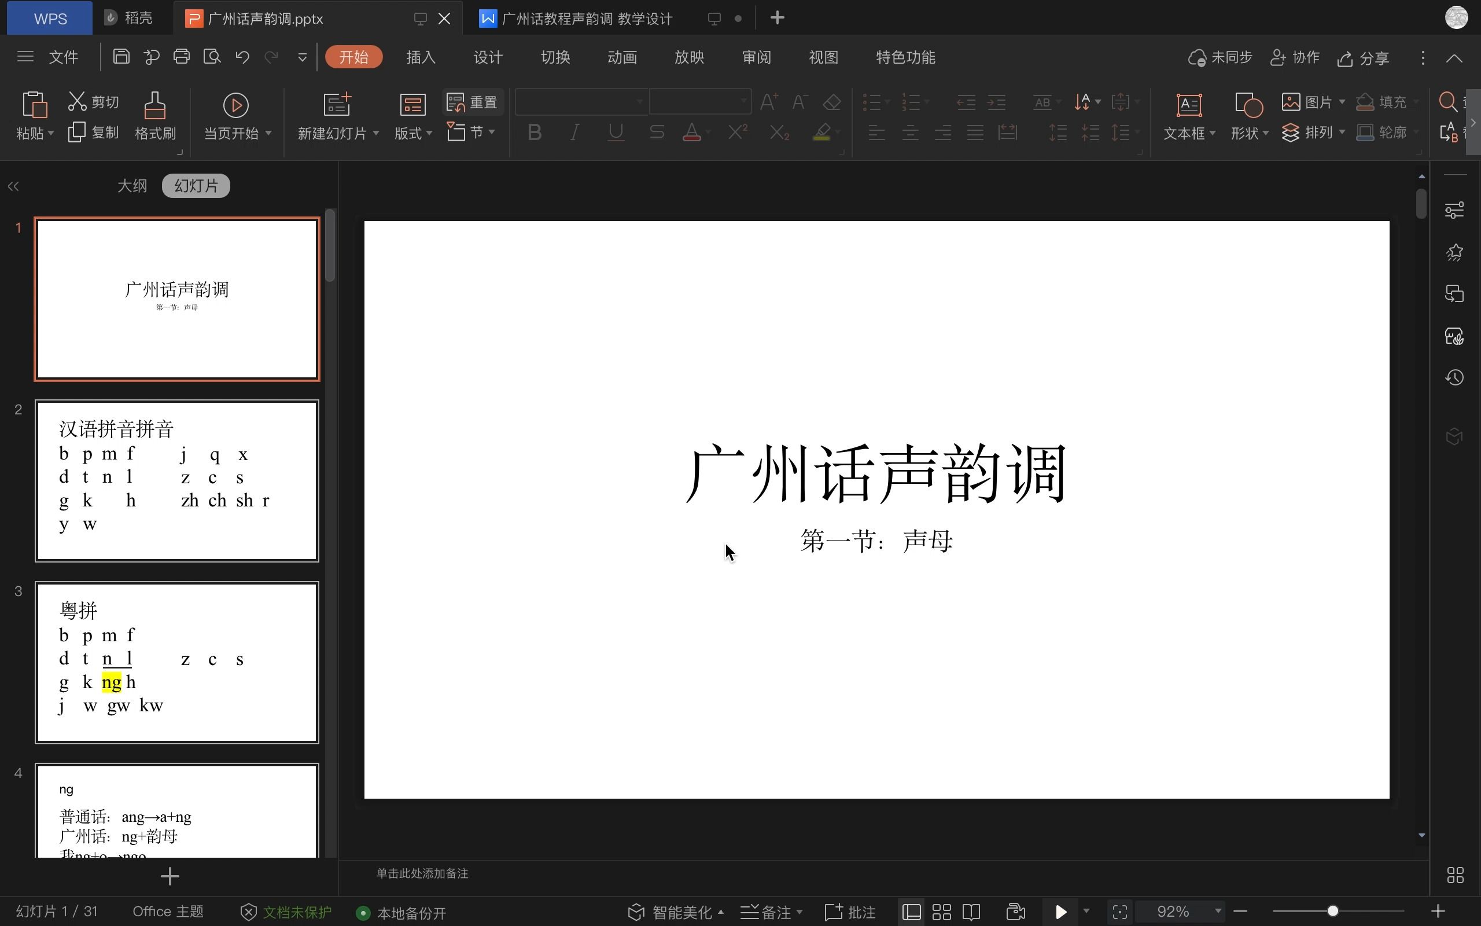Click the notes field 单击此处添加备注
The image size is (1481, 926).
pyautogui.click(x=422, y=873)
